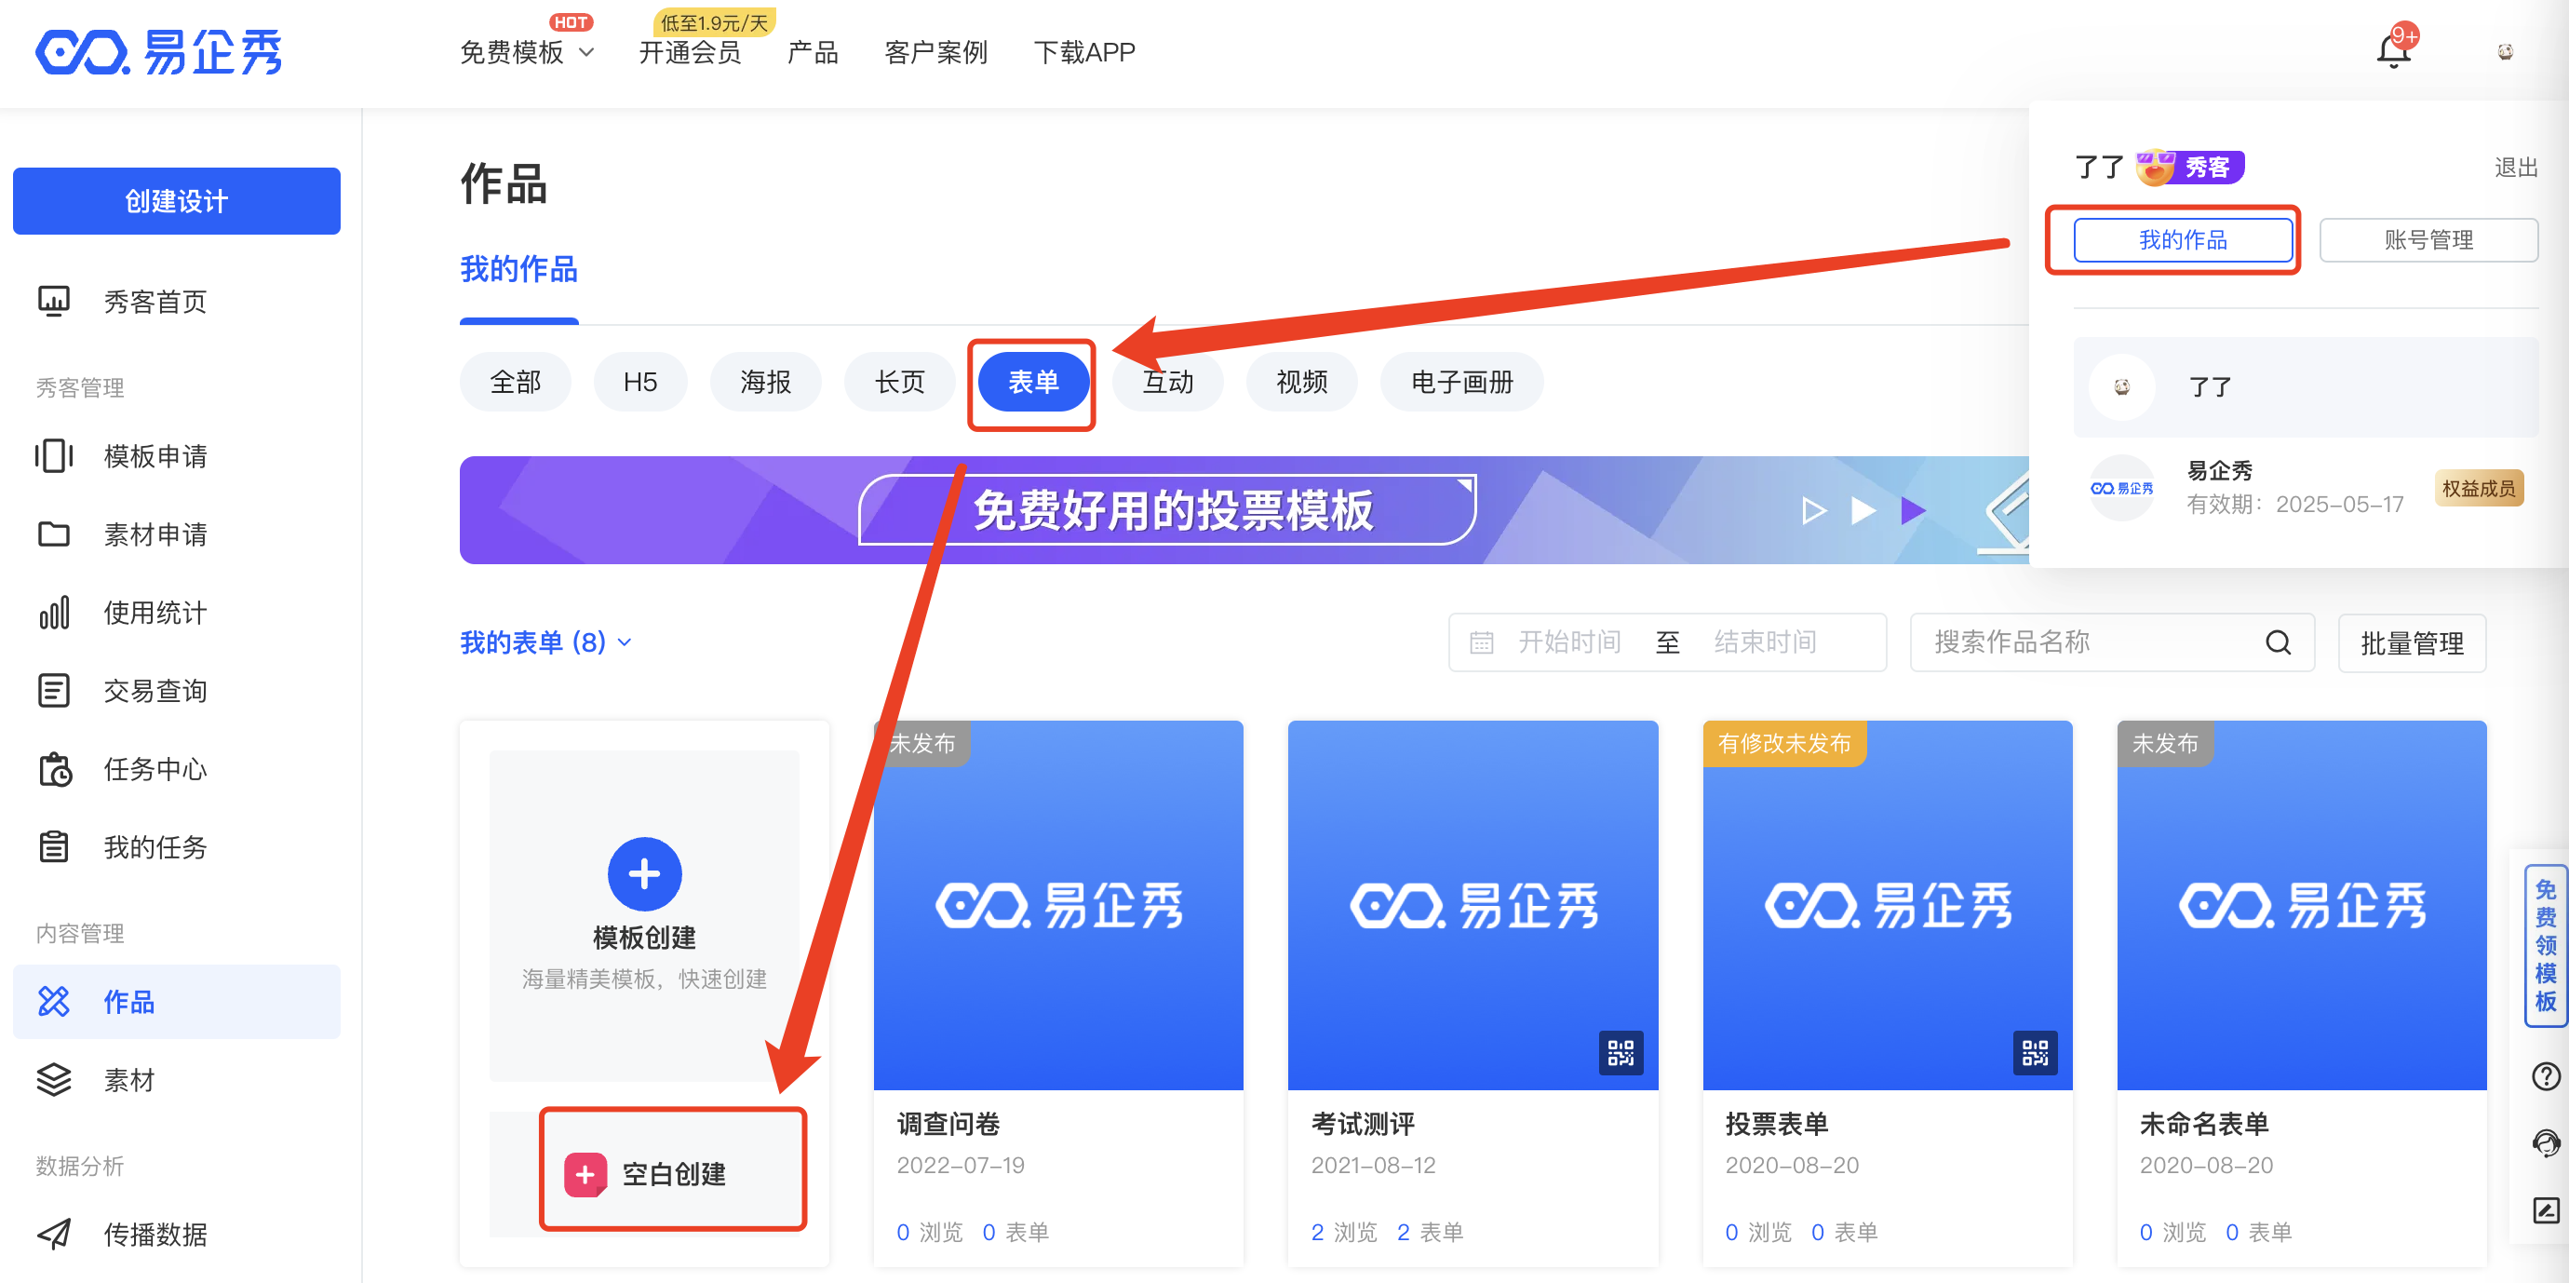Open 交易查询 in sidebar

point(177,691)
